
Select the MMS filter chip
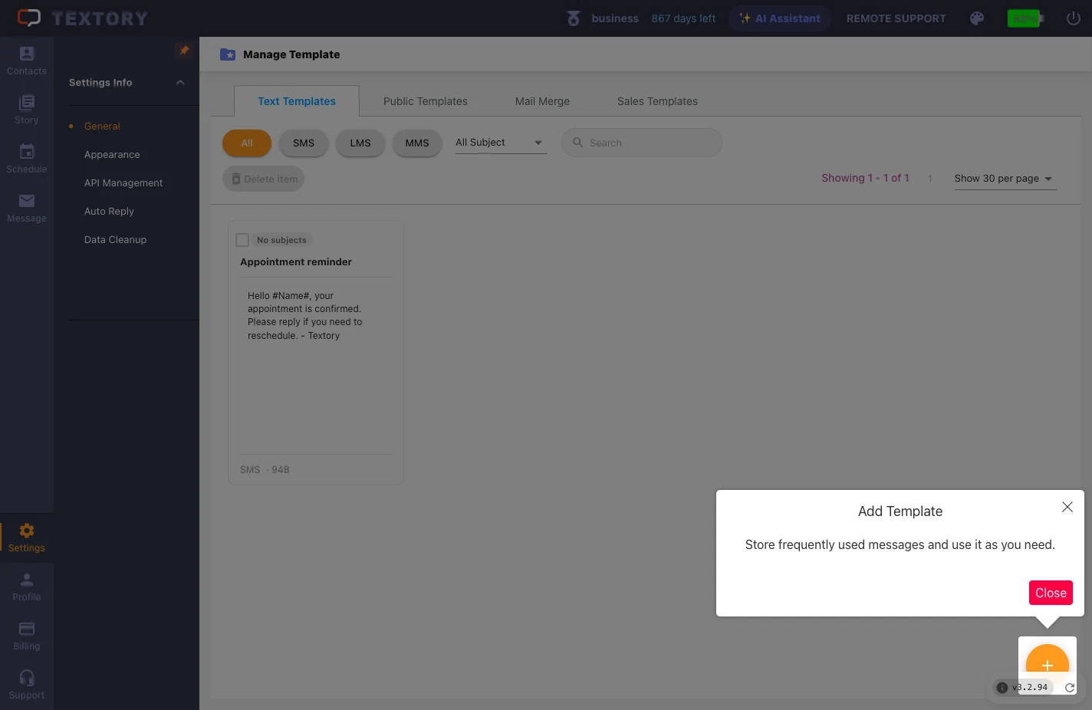[x=417, y=143]
